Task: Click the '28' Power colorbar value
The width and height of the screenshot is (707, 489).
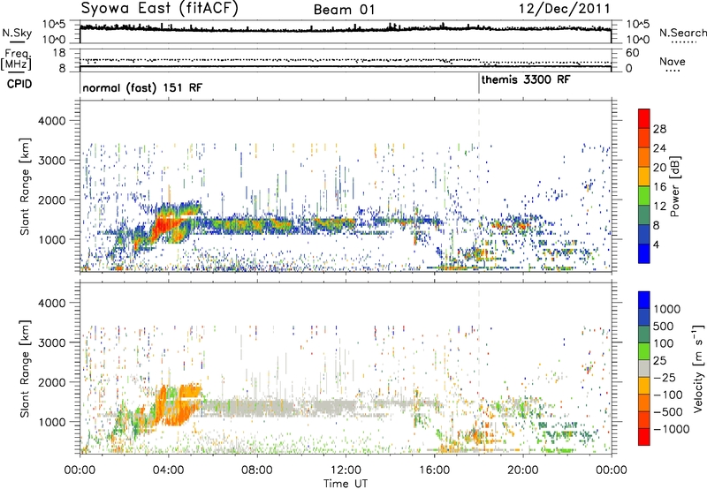Action: coord(659,129)
